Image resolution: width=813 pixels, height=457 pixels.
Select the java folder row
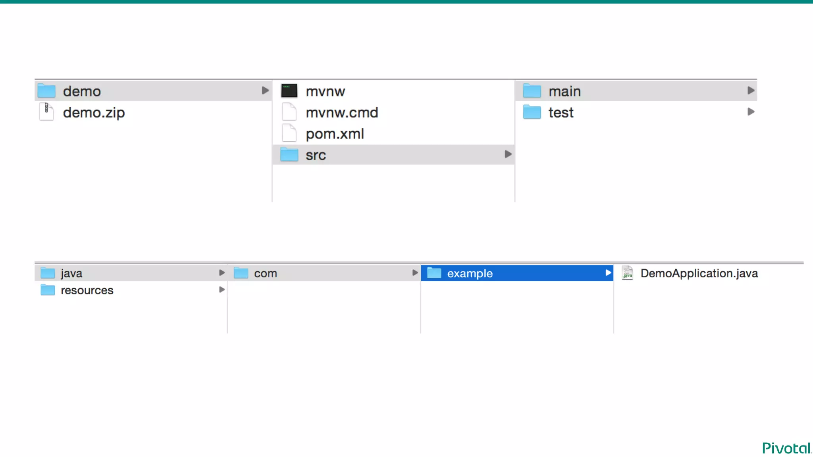(x=71, y=273)
